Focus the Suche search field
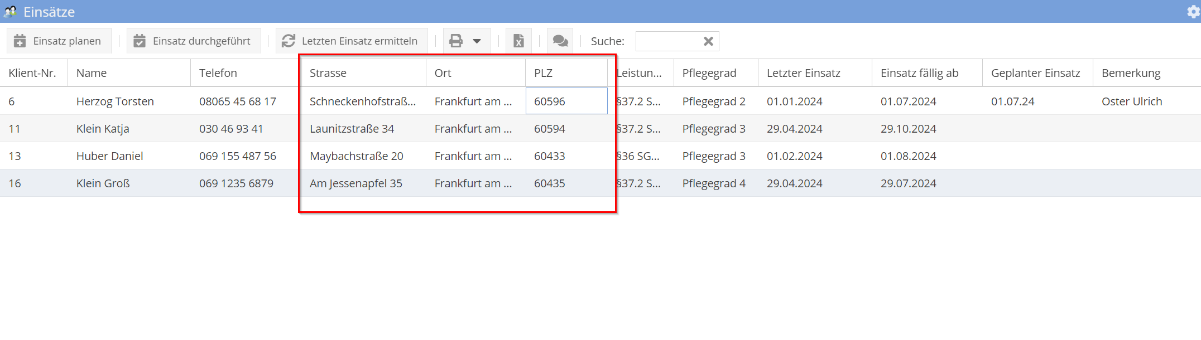The image size is (1201, 340). pyautogui.click(x=669, y=41)
